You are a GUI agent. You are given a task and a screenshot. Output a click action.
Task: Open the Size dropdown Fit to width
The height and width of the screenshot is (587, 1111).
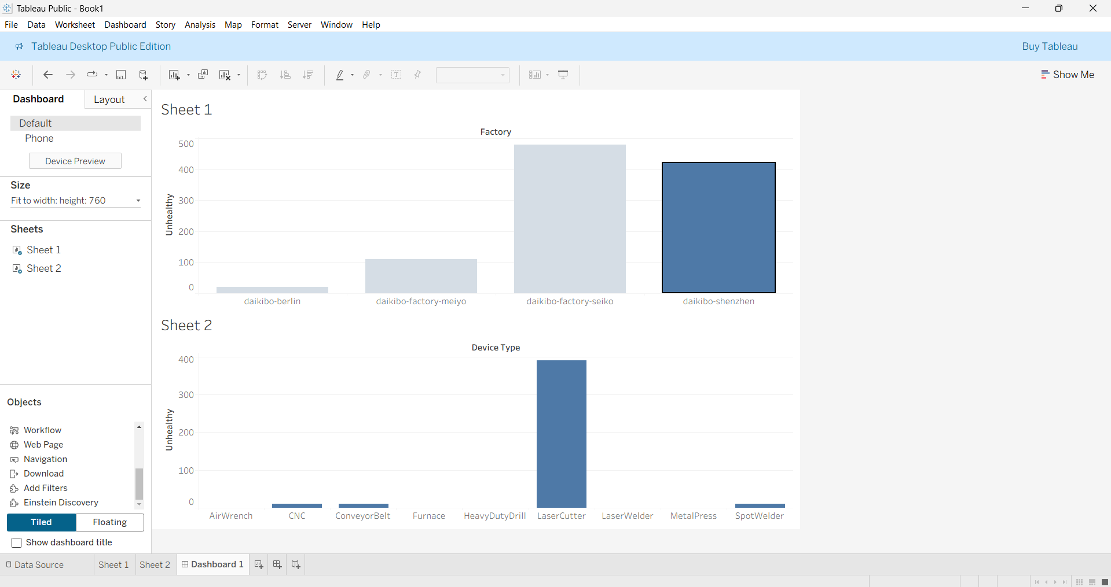pyautogui.click(x=75, y=201)
